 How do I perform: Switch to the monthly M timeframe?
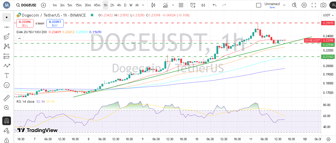click(137, 5)
